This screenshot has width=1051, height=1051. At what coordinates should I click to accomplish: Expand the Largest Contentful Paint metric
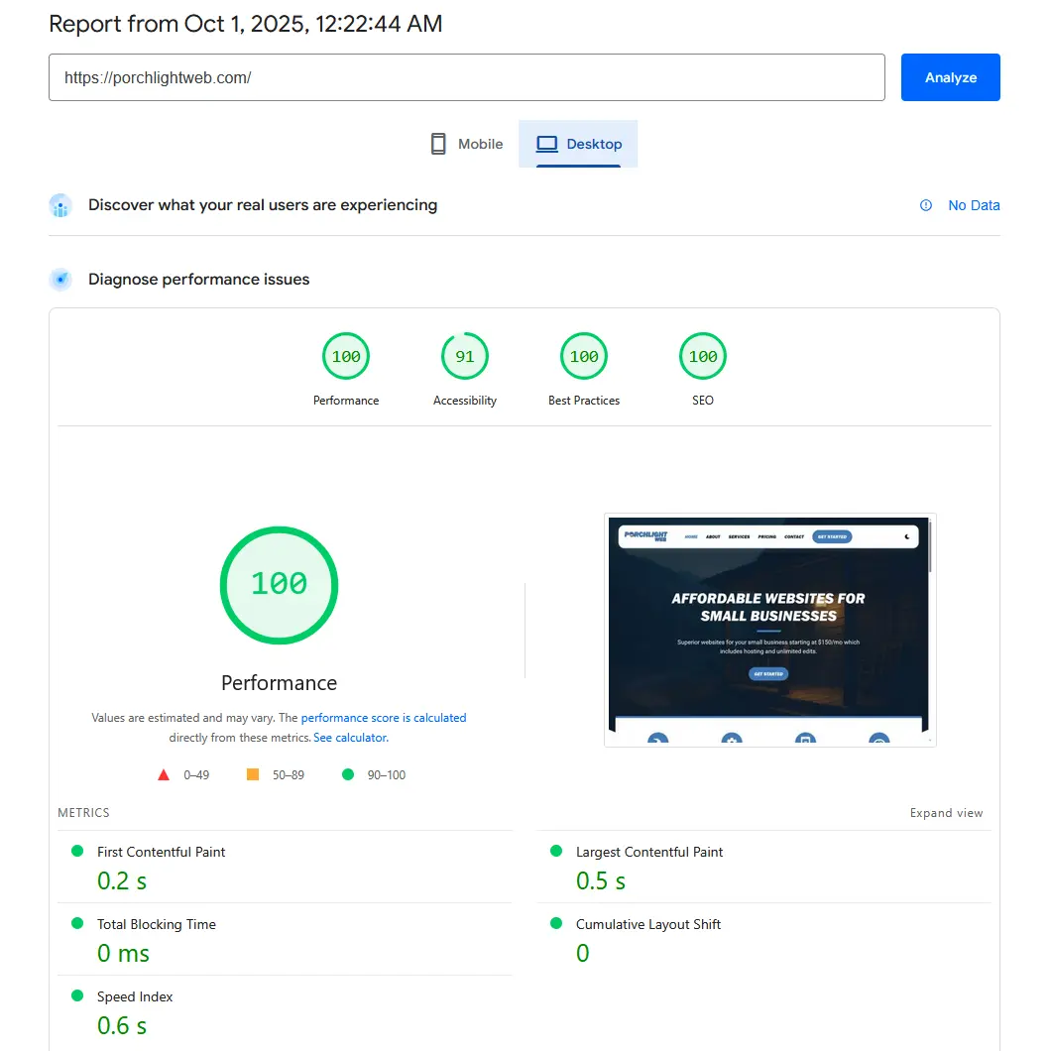[x=649, y=852]
